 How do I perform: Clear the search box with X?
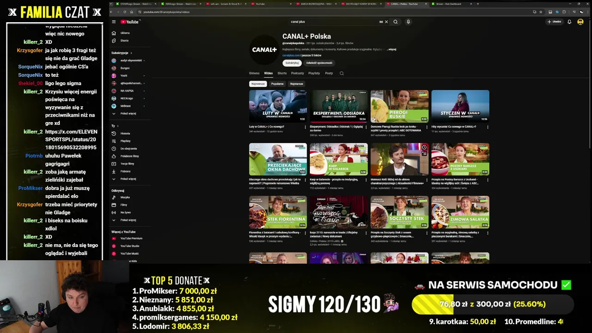(x=387, y=22)
